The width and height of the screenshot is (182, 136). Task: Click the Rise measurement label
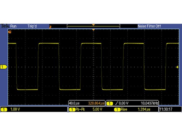click(x=124, y=109)
